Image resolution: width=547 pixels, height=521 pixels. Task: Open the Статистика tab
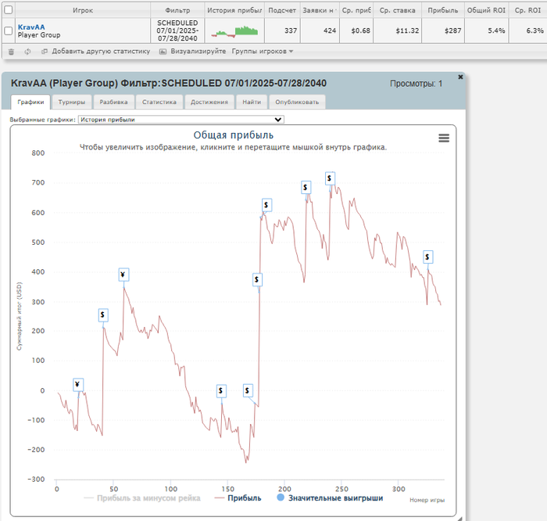(159, 102)
